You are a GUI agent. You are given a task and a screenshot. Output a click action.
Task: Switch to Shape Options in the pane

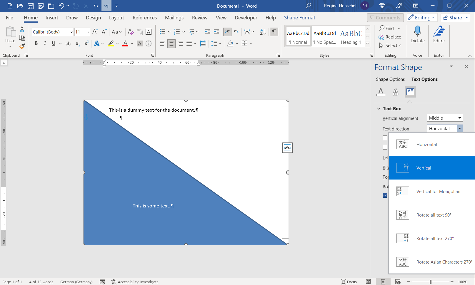click(390, 79)
